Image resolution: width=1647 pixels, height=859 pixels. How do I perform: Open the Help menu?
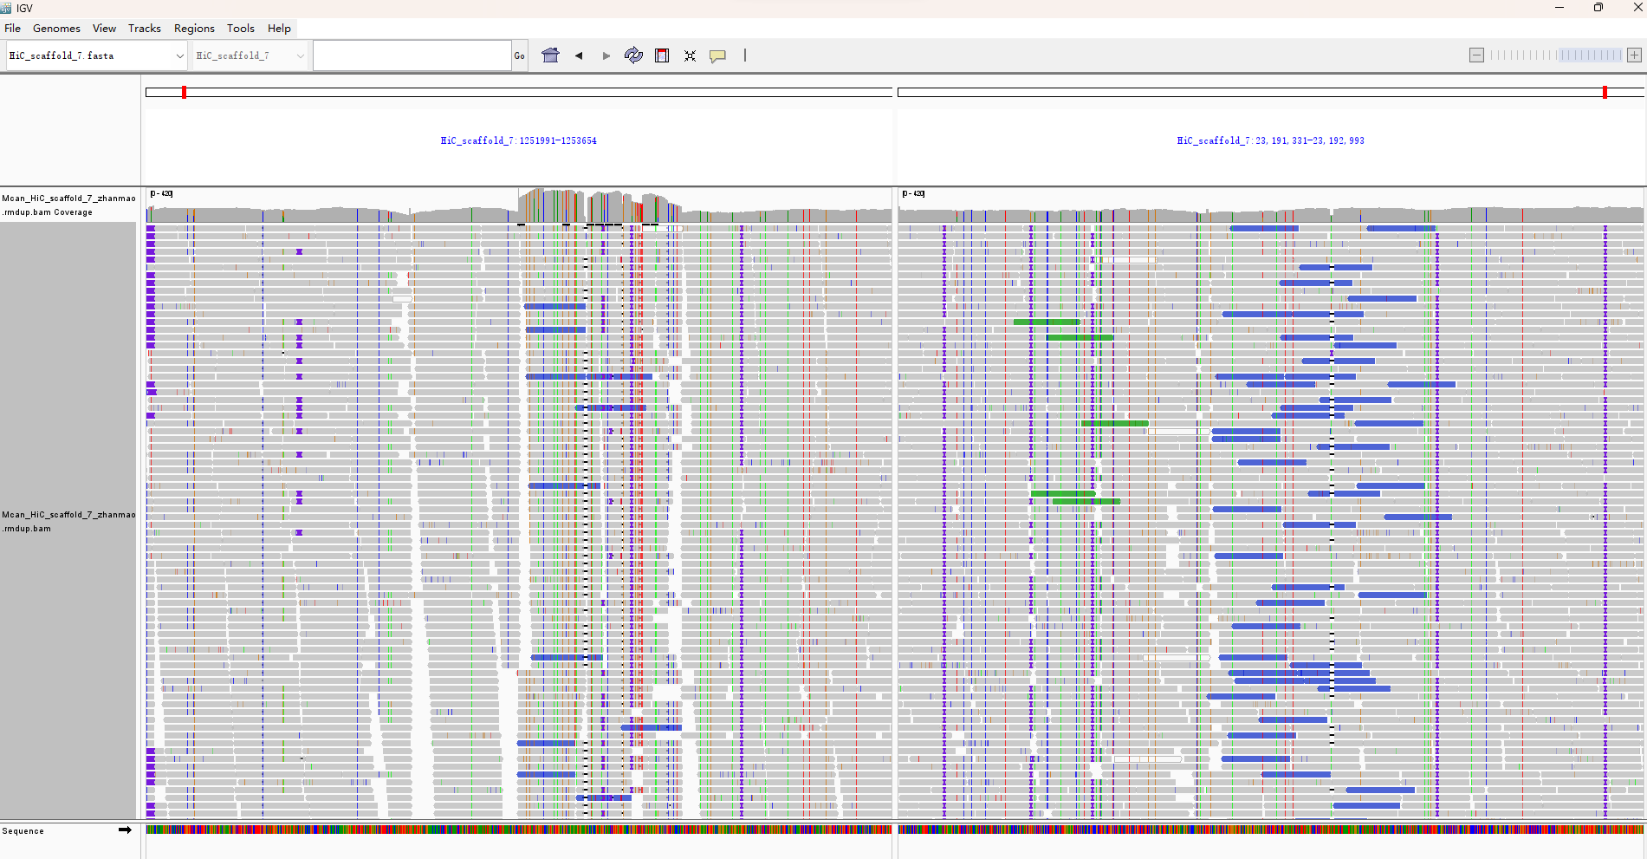pyautogui.click(x=279, y=29)
